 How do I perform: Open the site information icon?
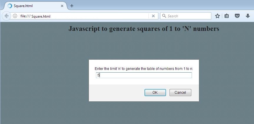15,16
